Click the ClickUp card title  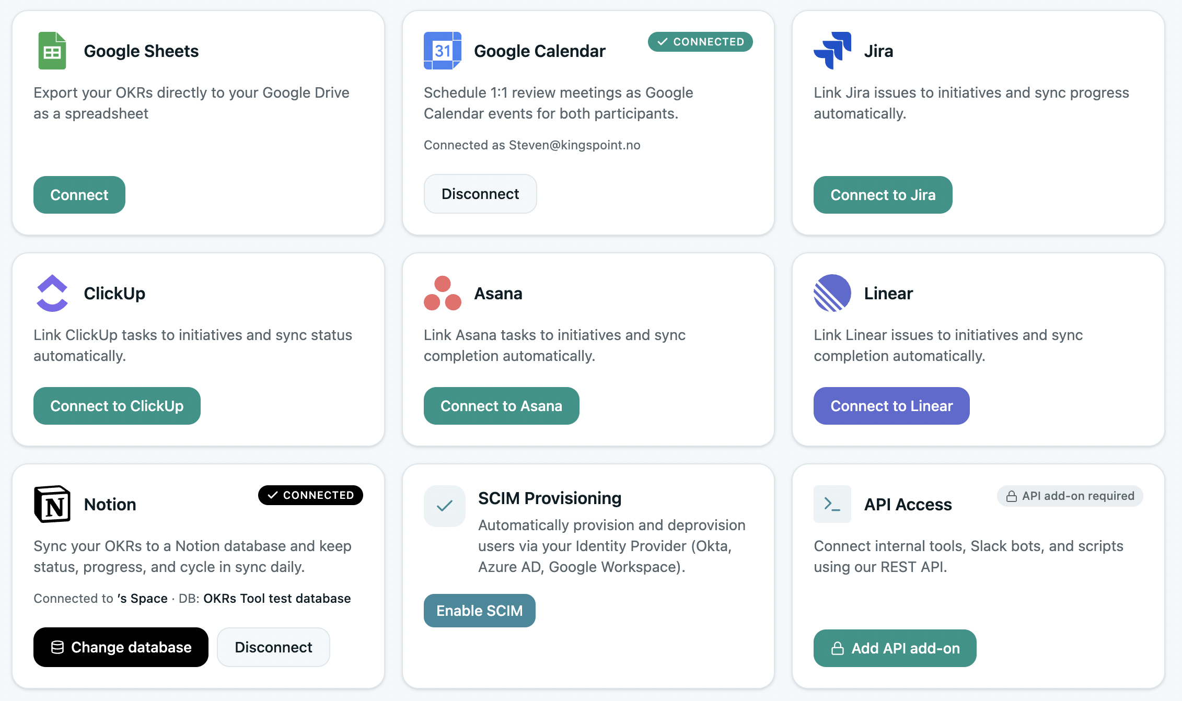(114, 294)
